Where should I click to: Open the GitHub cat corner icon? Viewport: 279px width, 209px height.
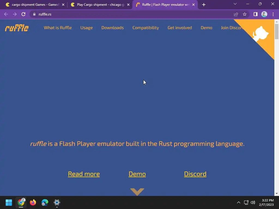click(x=260, y=34)
